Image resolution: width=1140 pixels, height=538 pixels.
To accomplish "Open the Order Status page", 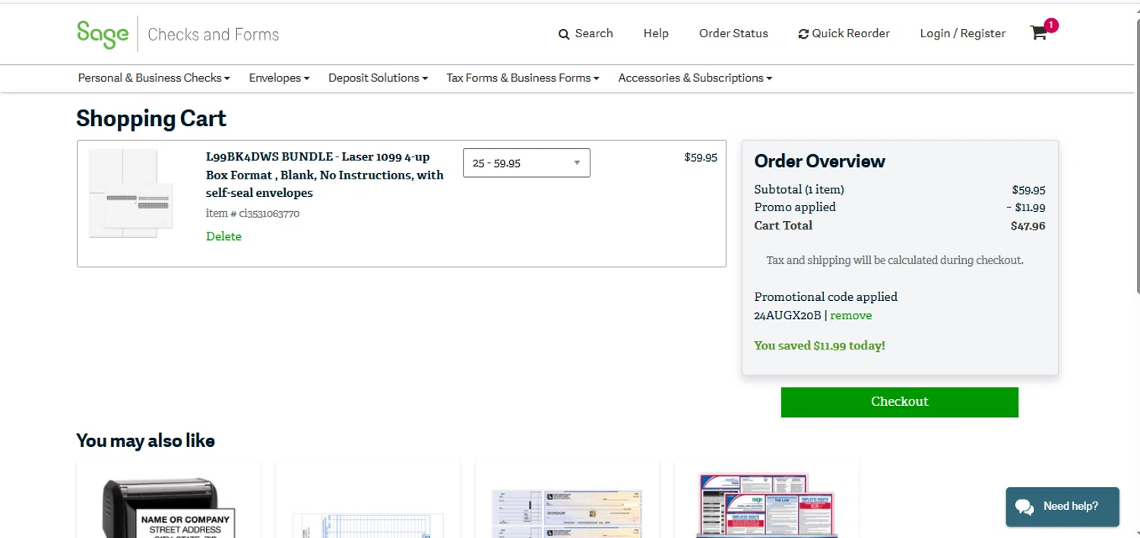I will [733, 33].
